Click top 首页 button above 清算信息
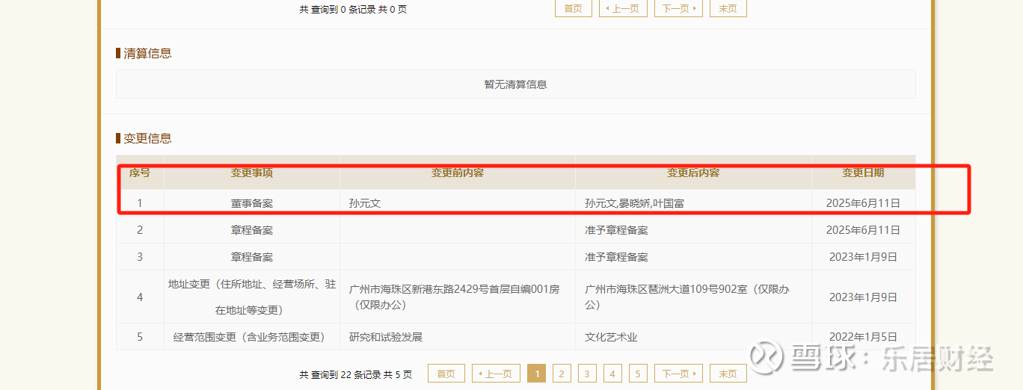This screenshot has width=1023, height=390. click(x=574, y=8)
